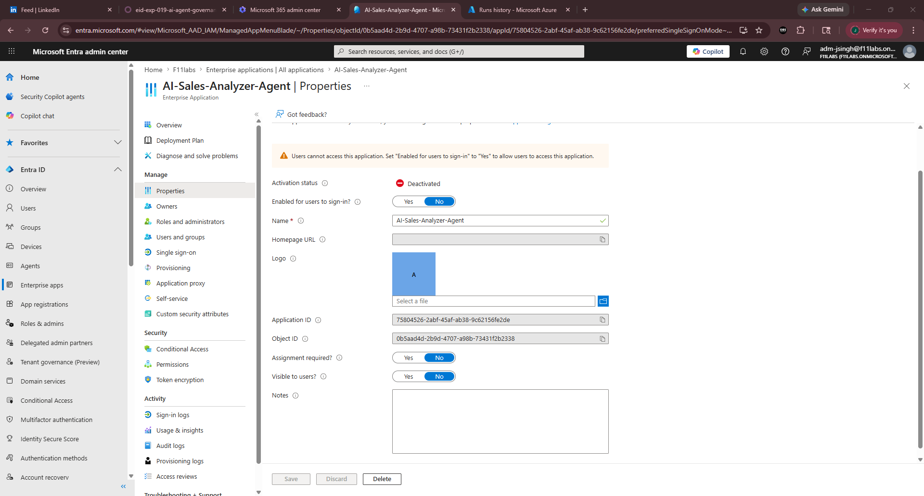Set Enabled for users to sign-in to No
Screen dimensions: 924x496
[x=439, y=202]
